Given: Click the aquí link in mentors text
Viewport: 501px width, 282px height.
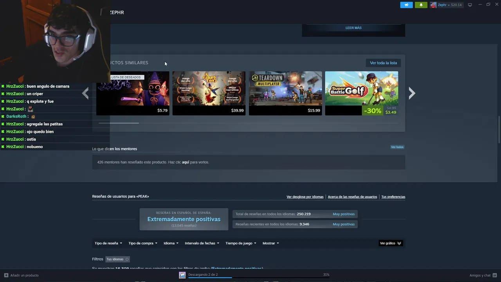Looking at the screenshot, I should pyautogui.click(x=186, y=162).
